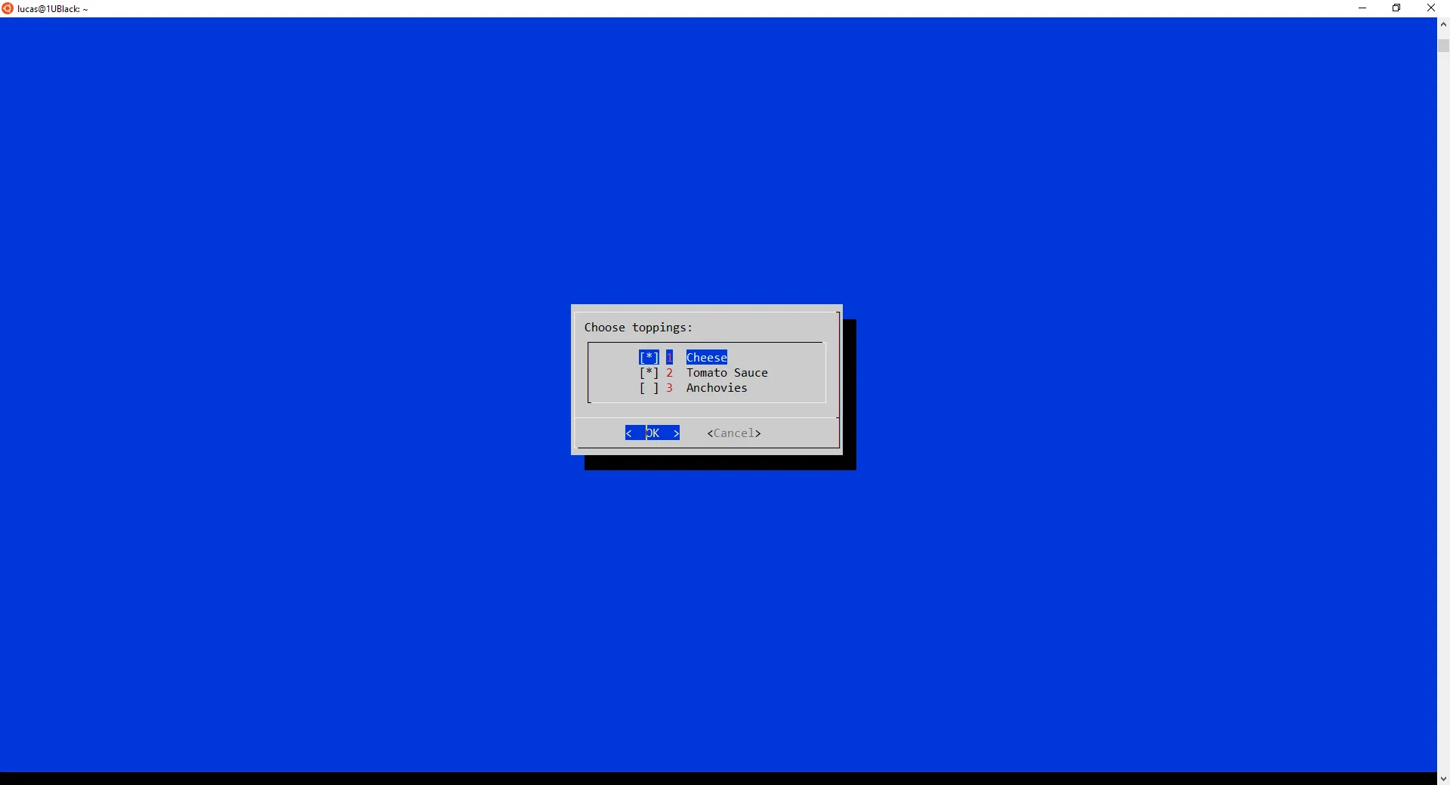This screenshot has height=785, width=1450.
Task: Click item number 3 tag
Action: point(669,388)
